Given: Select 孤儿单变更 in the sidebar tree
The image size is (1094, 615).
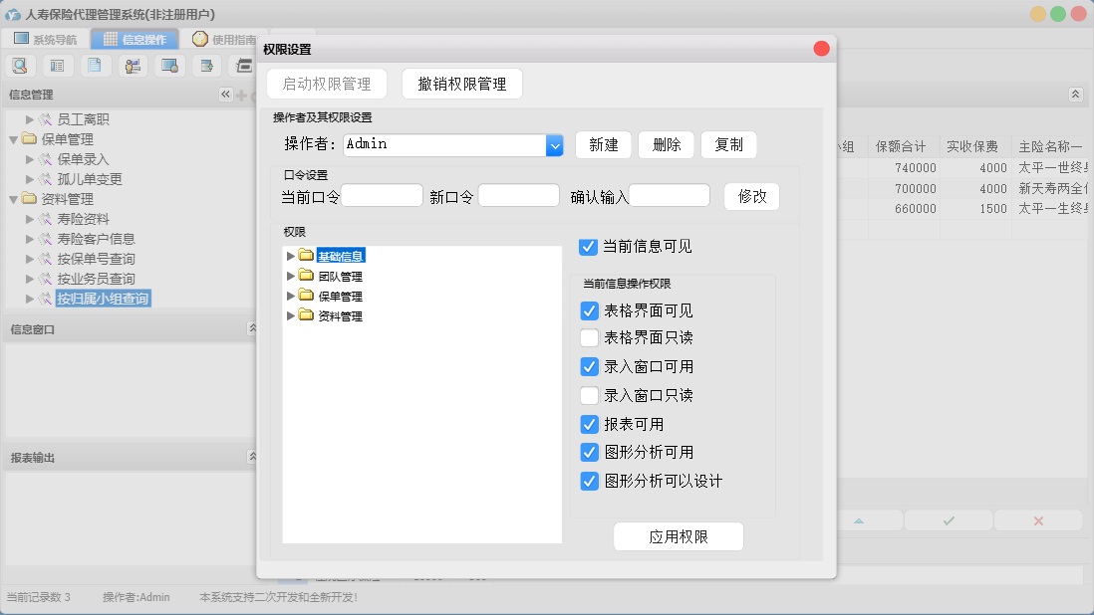Looking at the screenshot, I should pyautogui.click(x=90, y=179).
